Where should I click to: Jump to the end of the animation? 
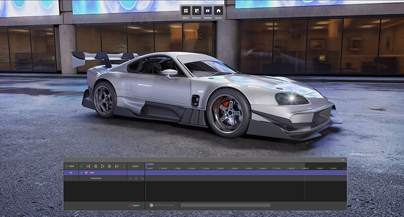click(x=117, y=166)
